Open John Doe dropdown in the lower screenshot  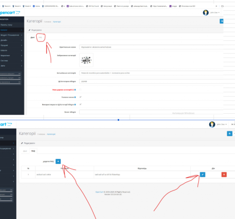tap(222, 124)
